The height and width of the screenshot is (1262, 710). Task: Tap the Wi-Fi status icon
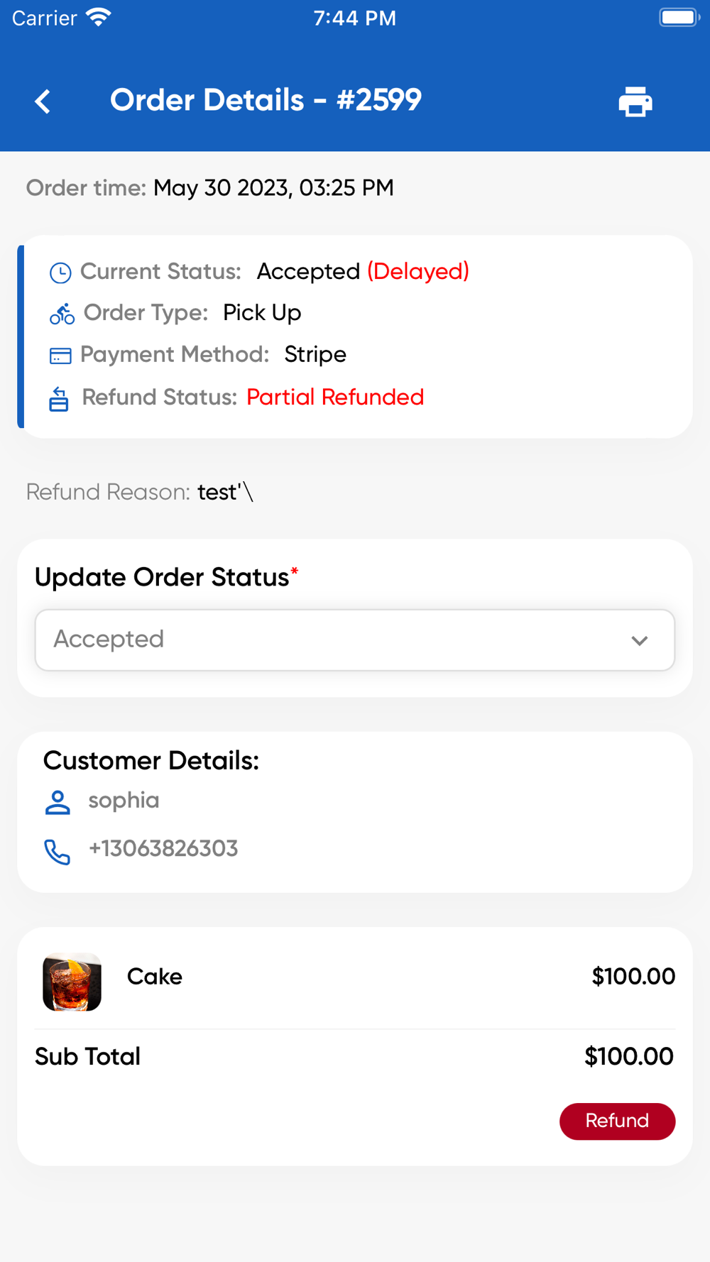click(x=99, y=18)
